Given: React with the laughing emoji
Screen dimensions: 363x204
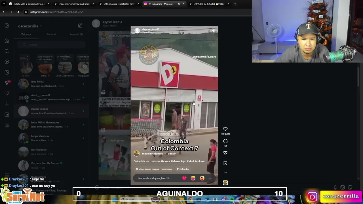Looking at the screenshot, I should 193,178.
